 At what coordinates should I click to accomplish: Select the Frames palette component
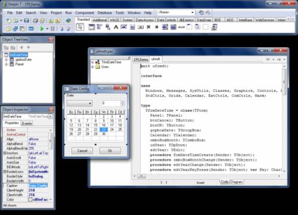coord(92,27)
